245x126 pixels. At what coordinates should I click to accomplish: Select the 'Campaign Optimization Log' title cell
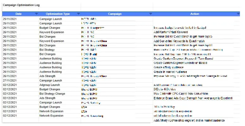coord(21,5)
